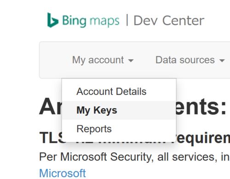
Task: Open Reports from the account menu
Action: pos(119,129)
